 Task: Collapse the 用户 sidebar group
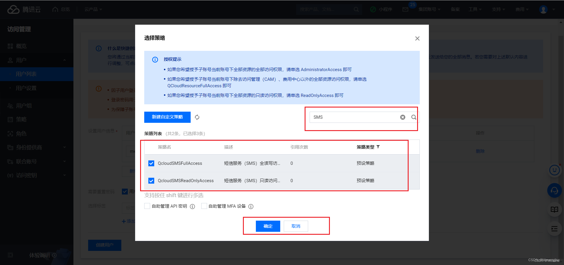point(37,60)
